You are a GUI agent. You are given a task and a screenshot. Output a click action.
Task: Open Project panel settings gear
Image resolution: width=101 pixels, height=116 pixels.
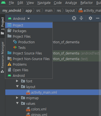click(x=90, y=18)
